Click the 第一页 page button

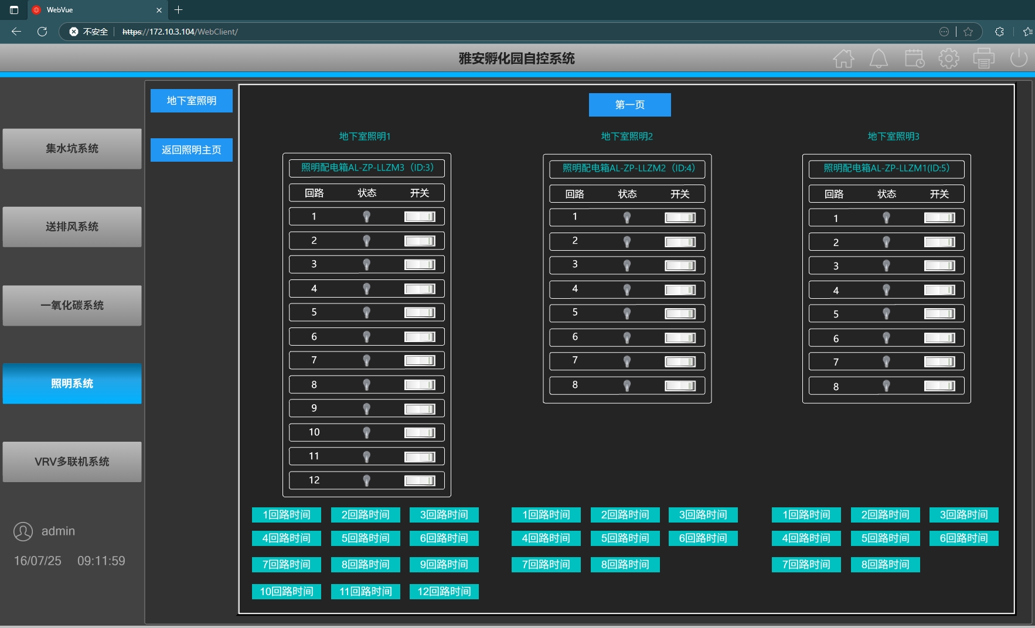point(629,105)
